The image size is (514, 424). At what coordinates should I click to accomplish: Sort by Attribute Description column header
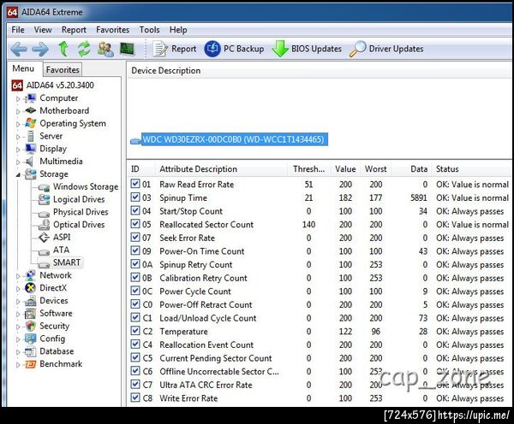[222, 169]
